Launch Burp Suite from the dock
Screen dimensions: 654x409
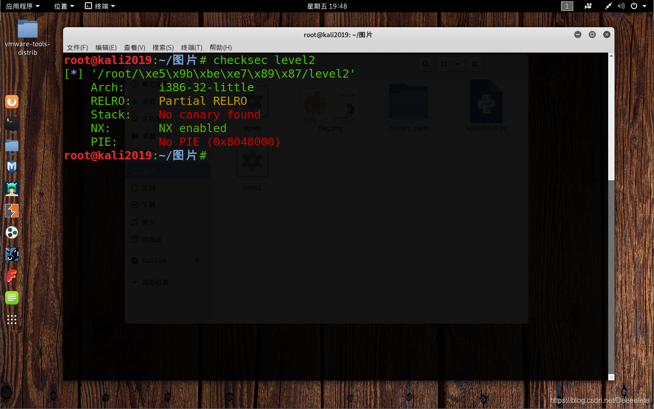point(12,211)
